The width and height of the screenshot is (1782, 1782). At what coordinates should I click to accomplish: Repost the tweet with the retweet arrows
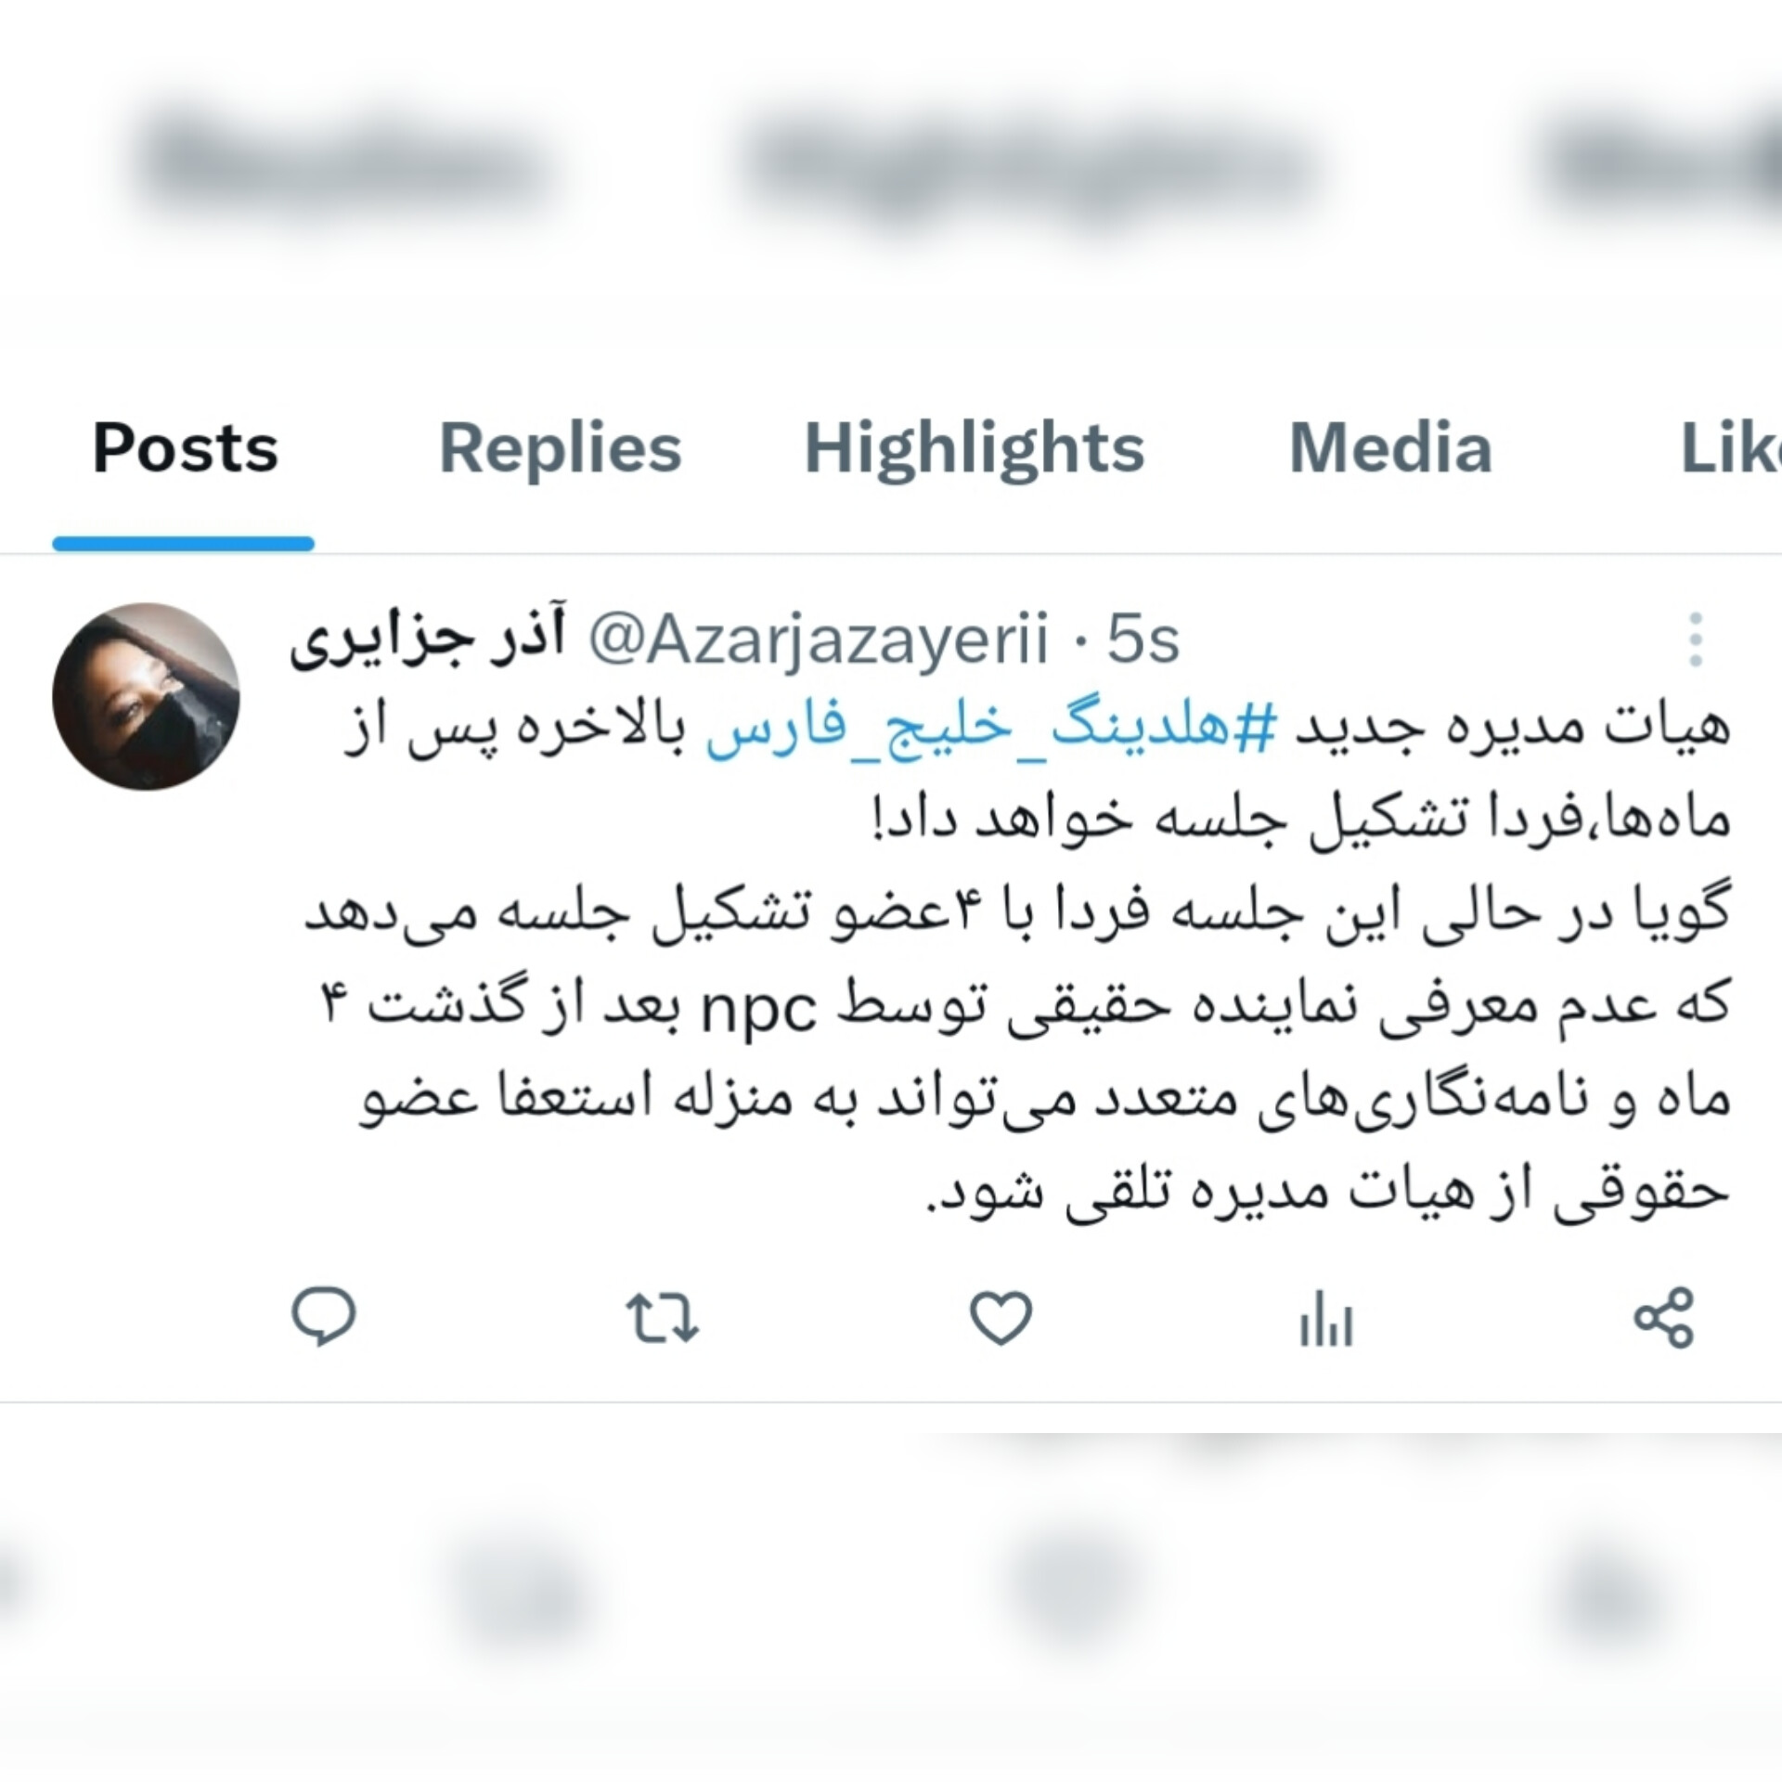pyautogui.click(x=662, y=1319)
